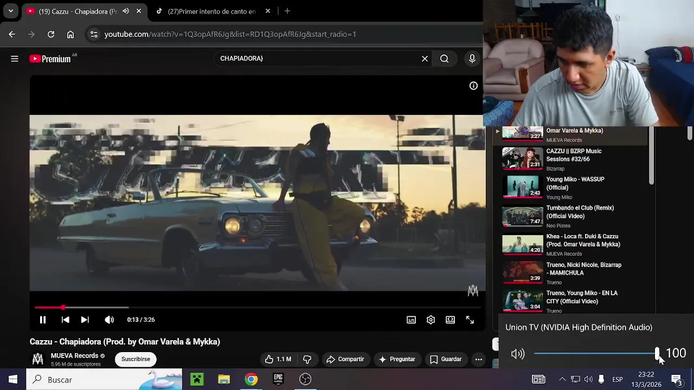Start voice search with the microphone

(472, 58)
